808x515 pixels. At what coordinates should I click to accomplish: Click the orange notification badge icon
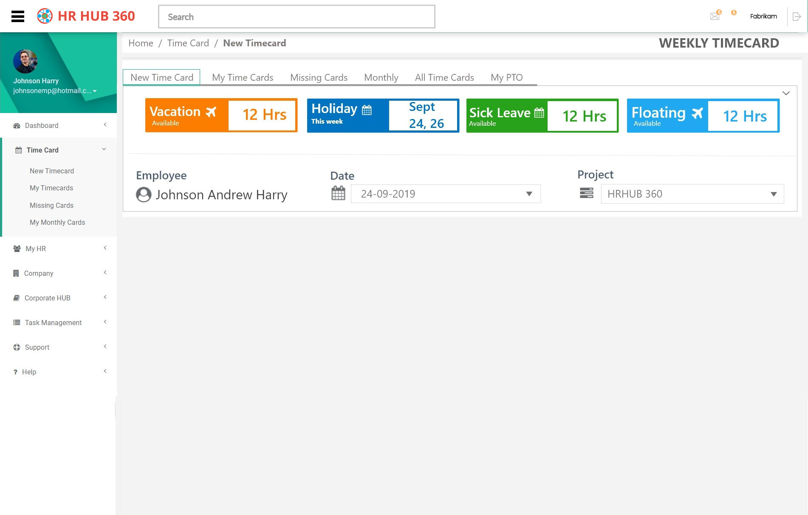pyautogui.click(x=734, y=13)
